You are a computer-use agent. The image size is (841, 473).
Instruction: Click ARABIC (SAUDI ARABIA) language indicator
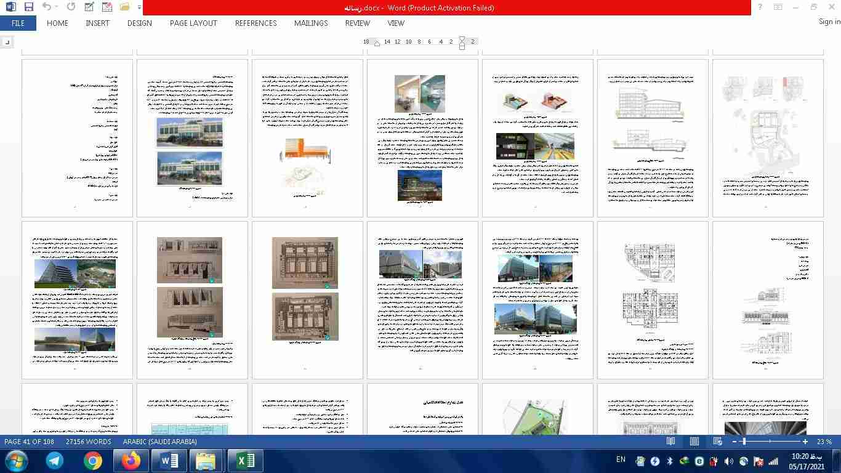tap(159, 442)
